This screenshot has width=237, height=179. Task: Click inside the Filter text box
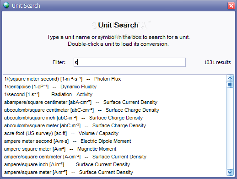coord(129,62)
